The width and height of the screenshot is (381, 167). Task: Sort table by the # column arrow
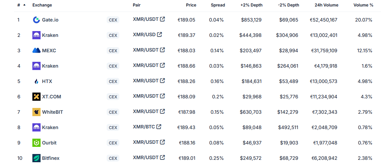(x=24, y=5)
